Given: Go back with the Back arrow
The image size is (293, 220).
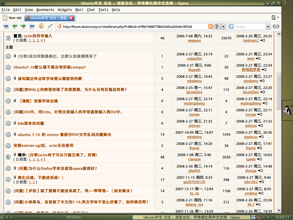Looking at the screenshot, I should tap(15, 26).
